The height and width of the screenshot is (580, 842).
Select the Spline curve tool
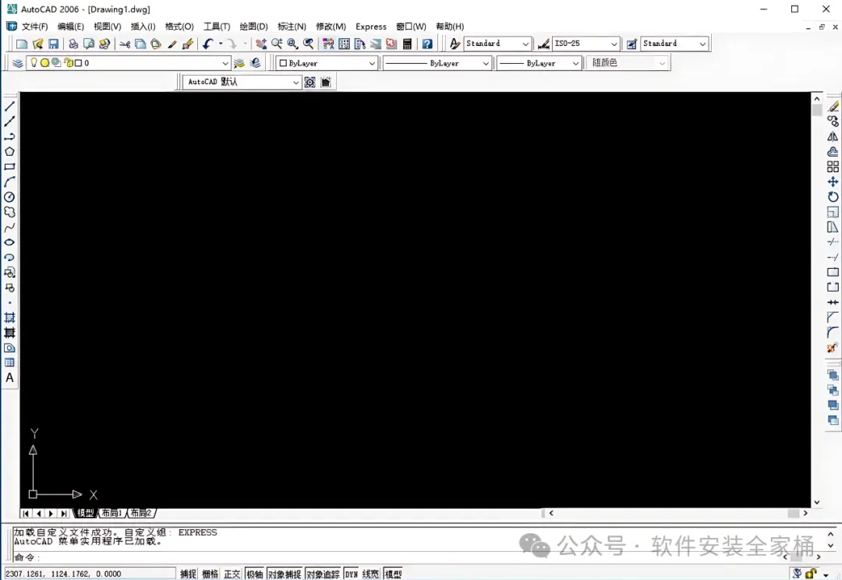pos(9,228)
